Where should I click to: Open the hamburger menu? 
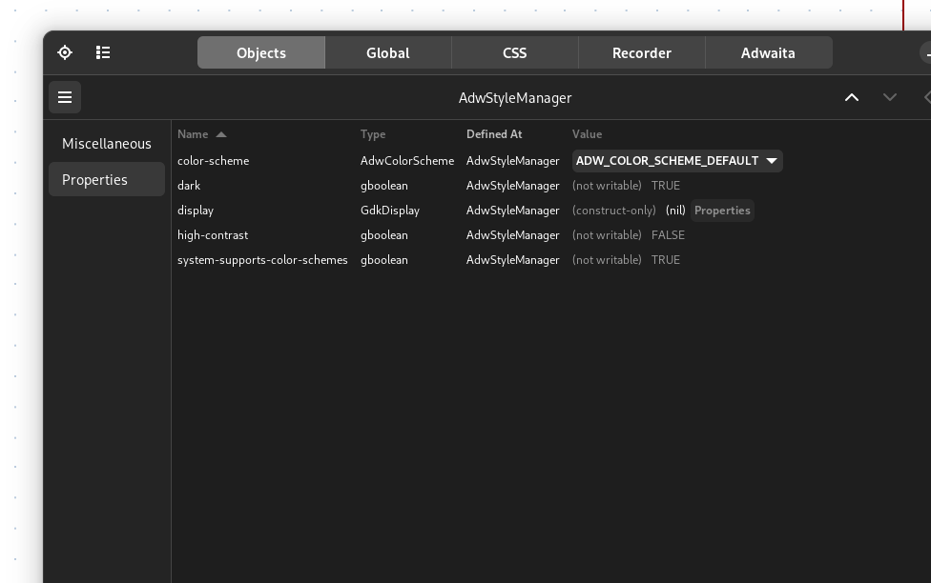(65, 97)
